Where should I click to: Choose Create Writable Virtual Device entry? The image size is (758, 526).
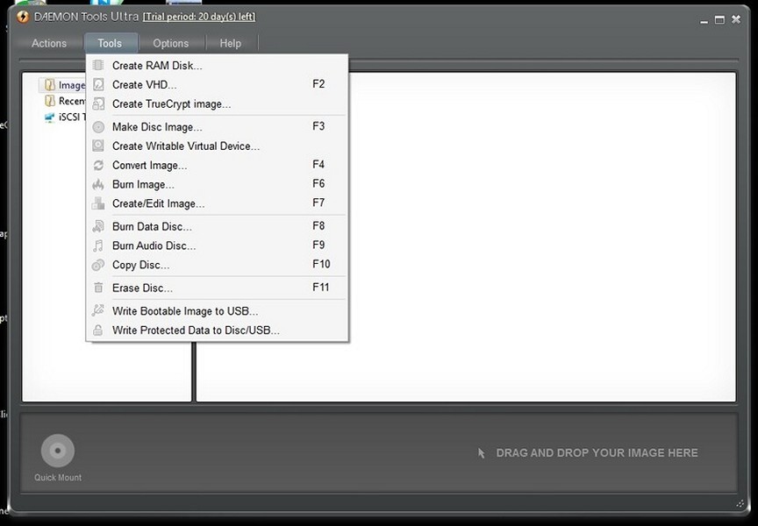217,146
